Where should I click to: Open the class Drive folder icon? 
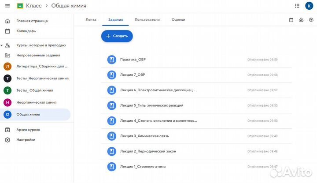tap(301, 20)
